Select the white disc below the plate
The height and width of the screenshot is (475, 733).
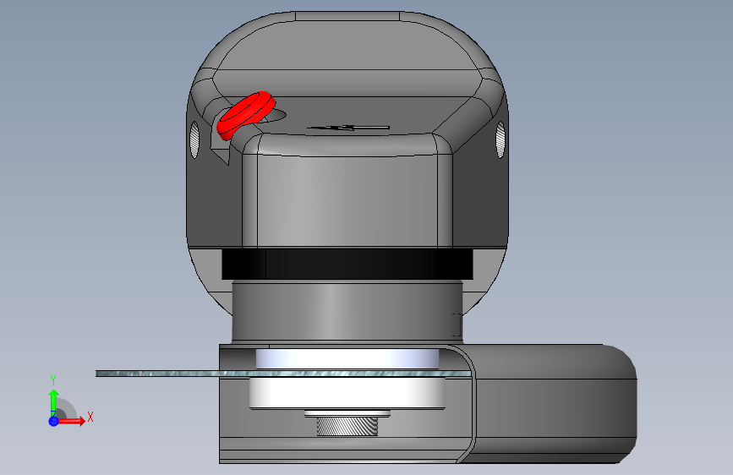pyautogui.click(x=347, y=392)
